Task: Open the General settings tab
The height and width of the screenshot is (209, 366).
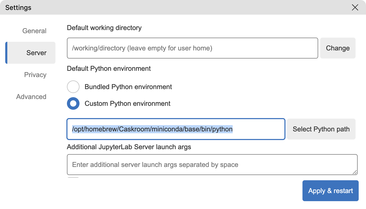Action: (34, 31)
